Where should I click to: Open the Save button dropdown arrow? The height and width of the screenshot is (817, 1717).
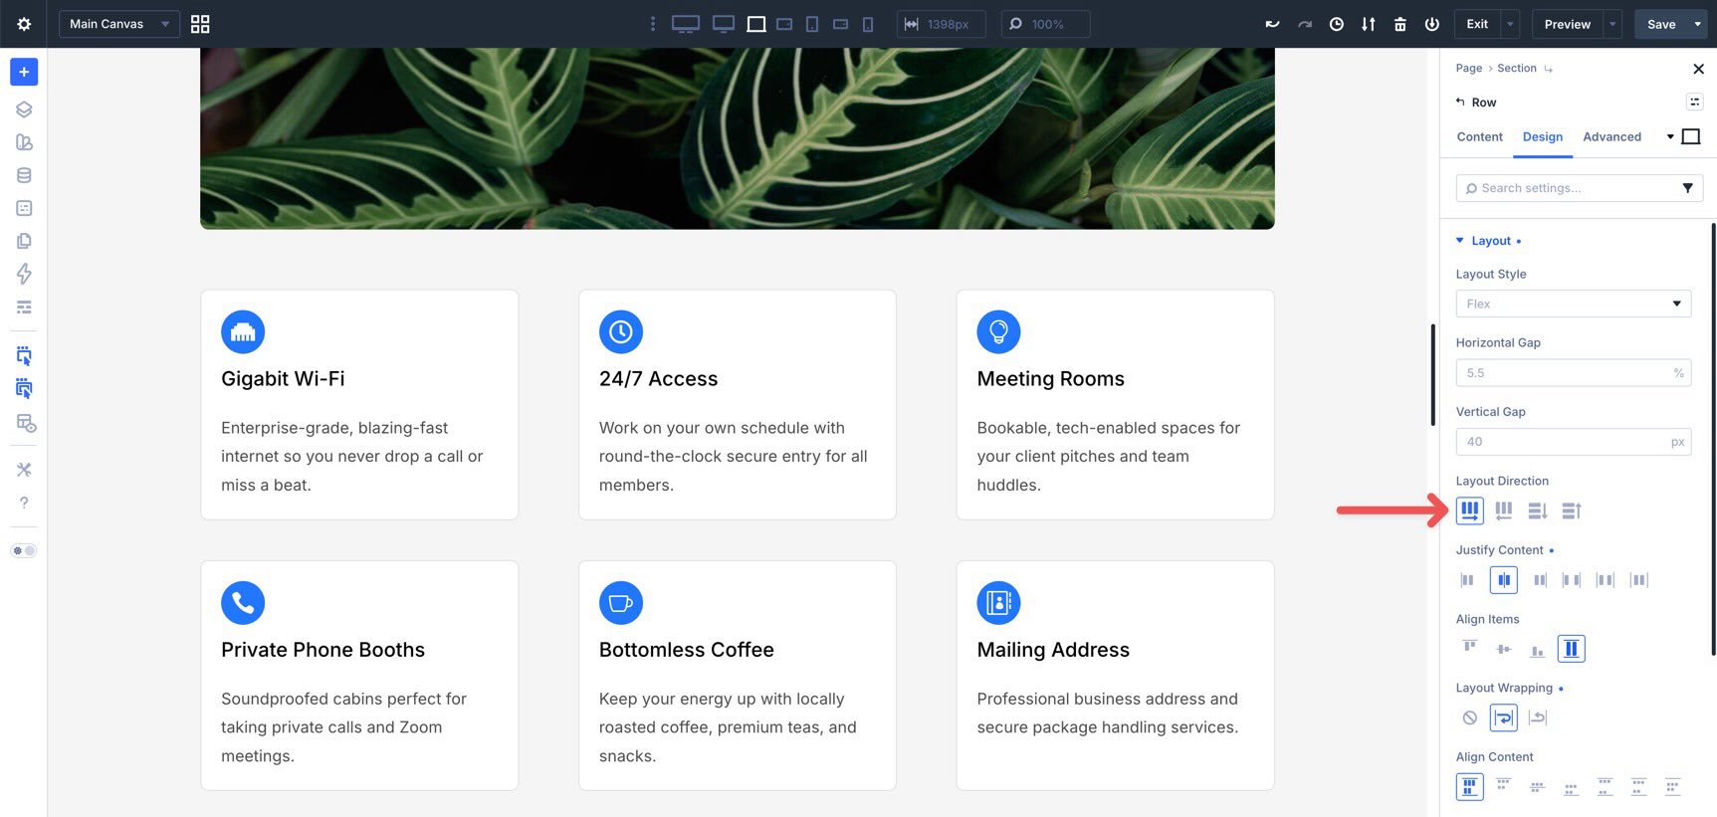(1698, 24)
